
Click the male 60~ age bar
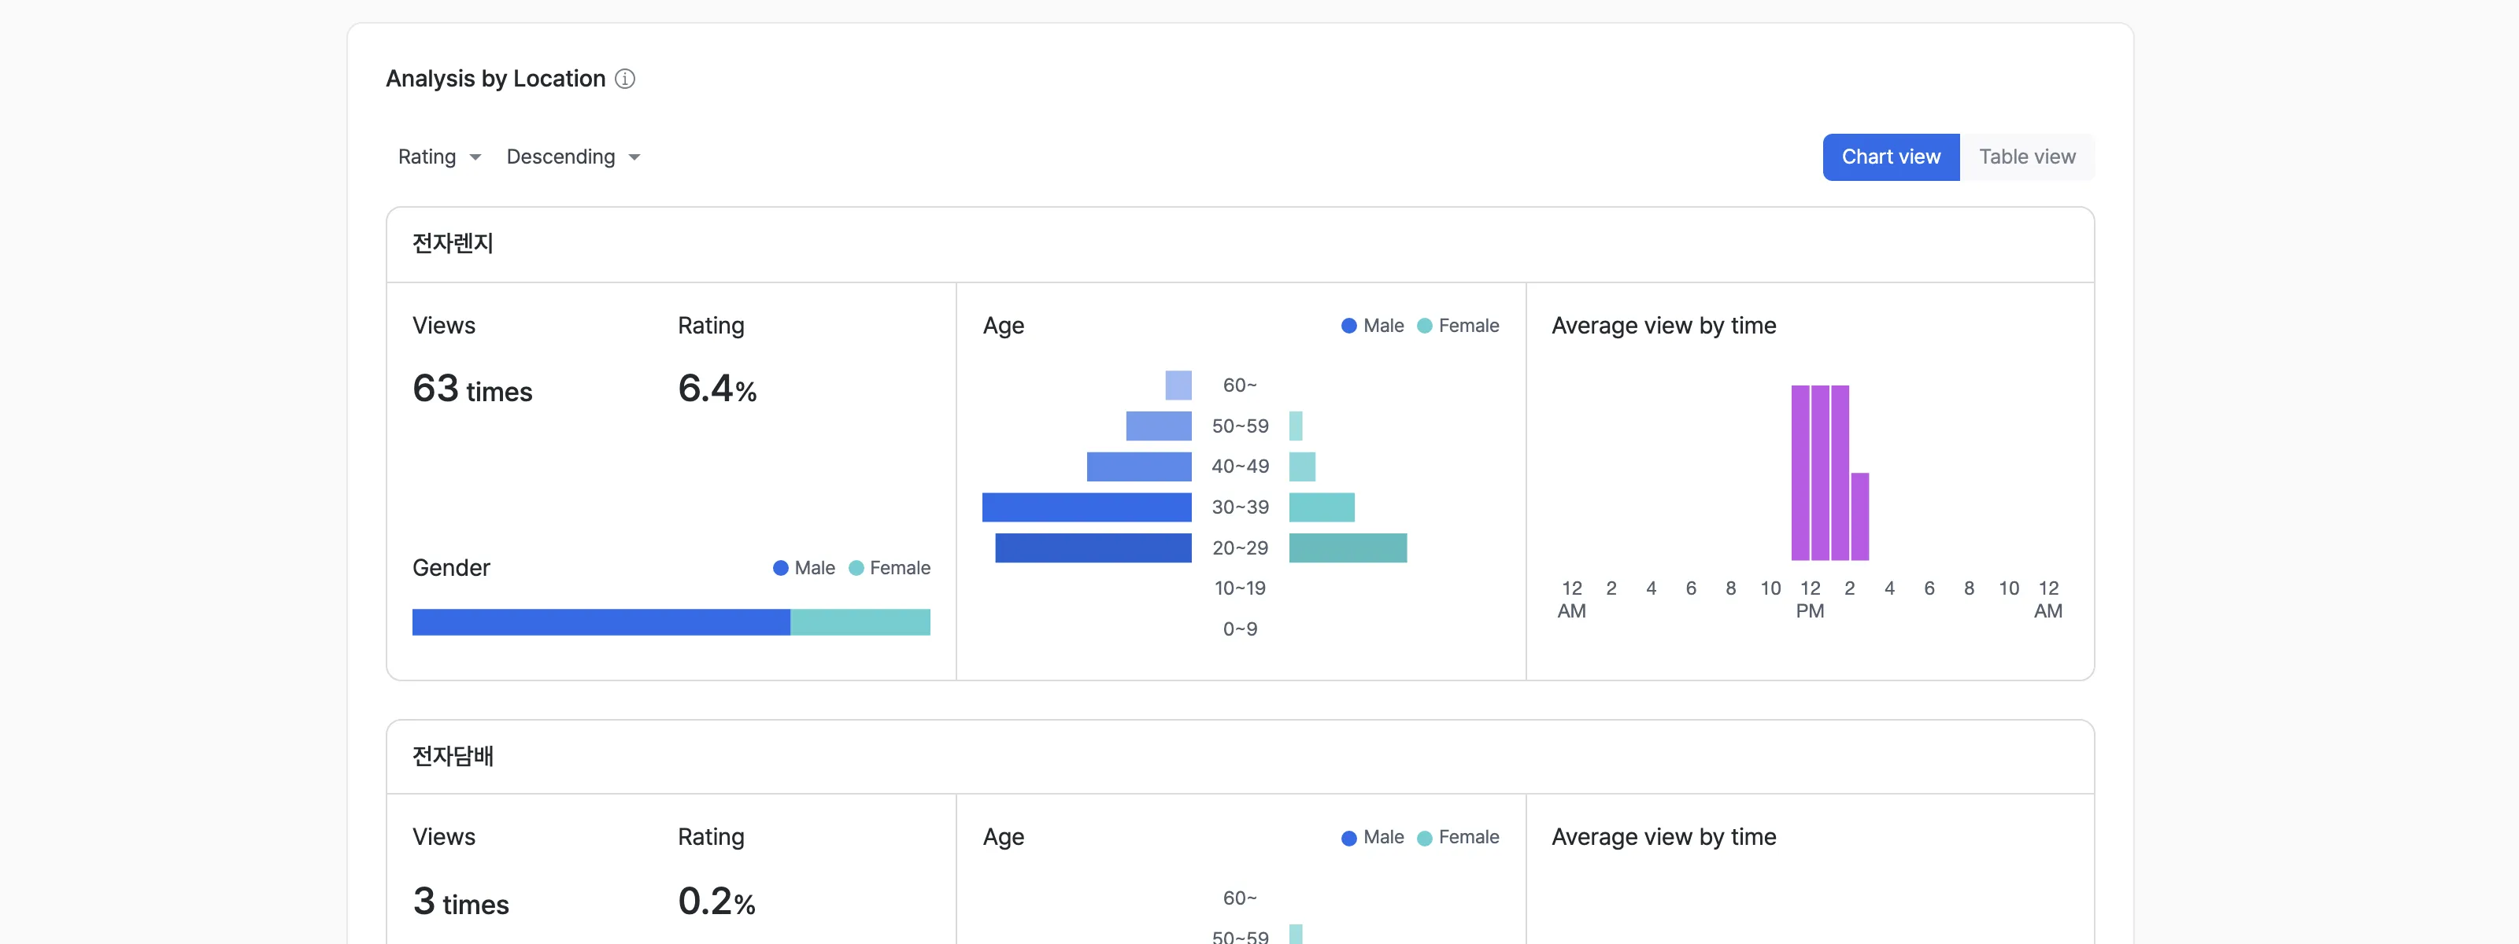tap(1178, 385)
